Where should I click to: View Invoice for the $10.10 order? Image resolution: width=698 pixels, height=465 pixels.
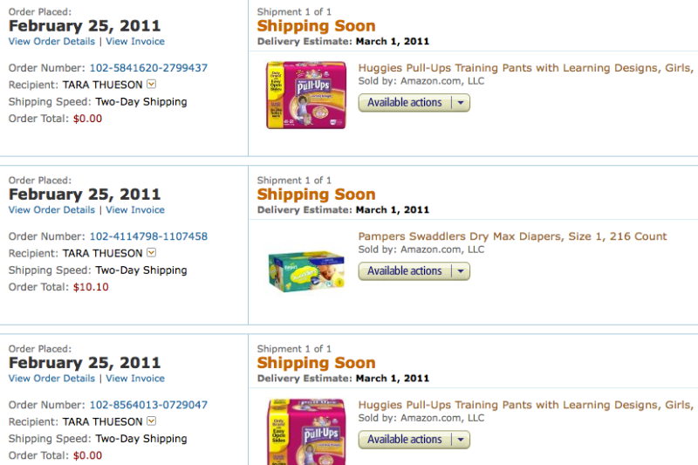click(x=135, y=210)
